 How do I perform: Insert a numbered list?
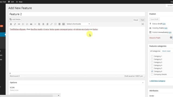27,24
